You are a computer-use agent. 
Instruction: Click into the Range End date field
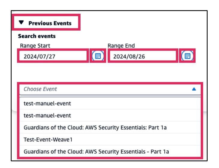coord(142,56)
